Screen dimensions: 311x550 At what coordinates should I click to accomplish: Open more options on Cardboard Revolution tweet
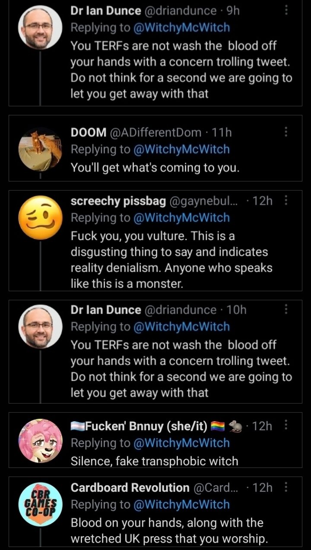[286, 487]
